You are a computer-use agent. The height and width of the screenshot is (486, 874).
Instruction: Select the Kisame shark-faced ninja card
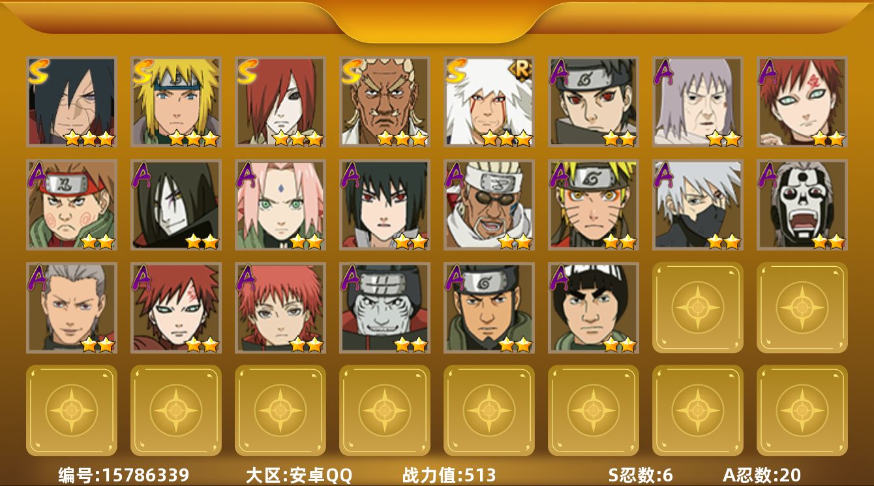385,307
